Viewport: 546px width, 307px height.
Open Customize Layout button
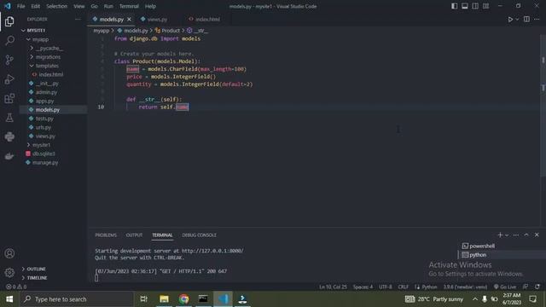485,6
